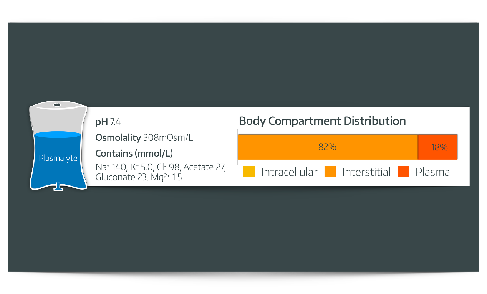The image size is (487, 294).
Task: Click the hanging hole atop the IV bag
Action: [x=57, y=104]
